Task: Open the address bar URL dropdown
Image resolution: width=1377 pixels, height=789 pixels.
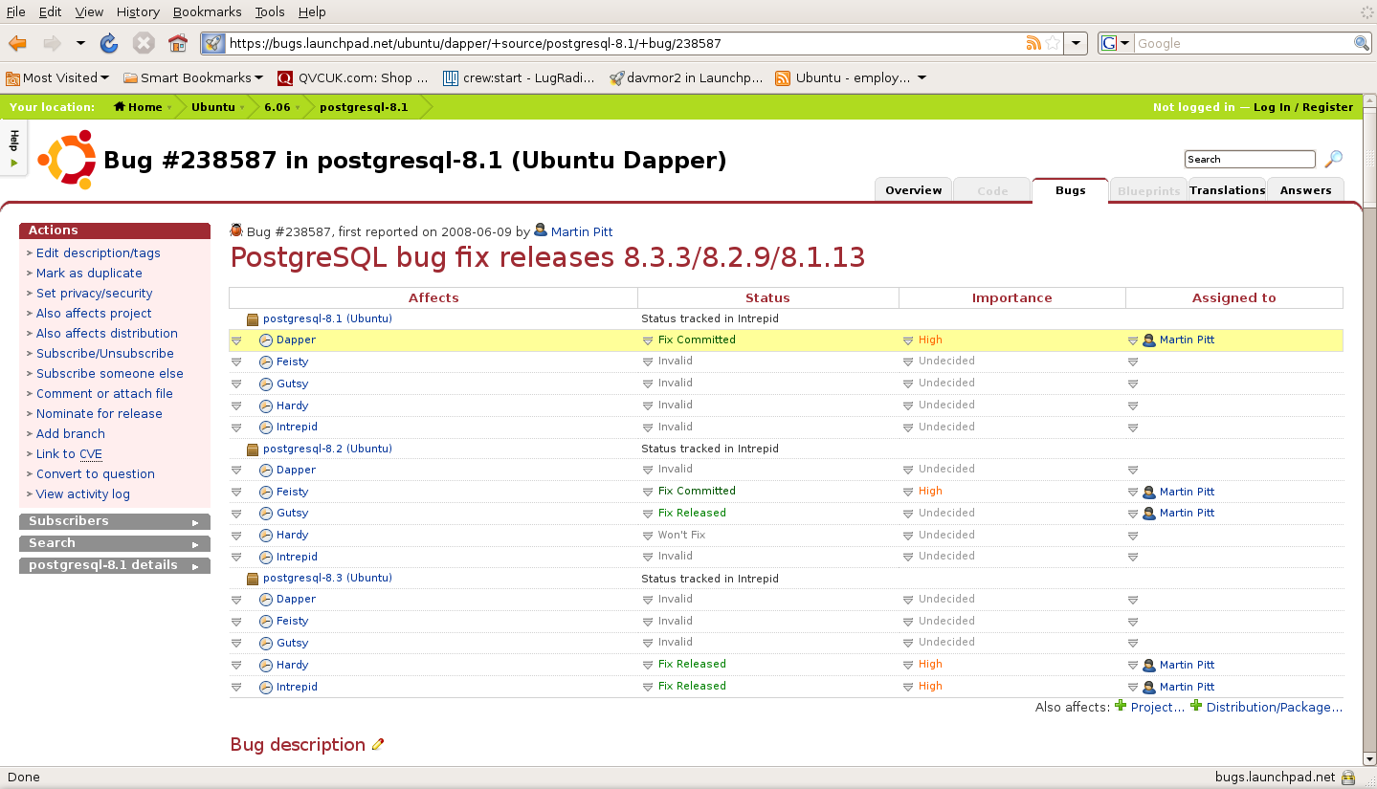Action: 1077,43
